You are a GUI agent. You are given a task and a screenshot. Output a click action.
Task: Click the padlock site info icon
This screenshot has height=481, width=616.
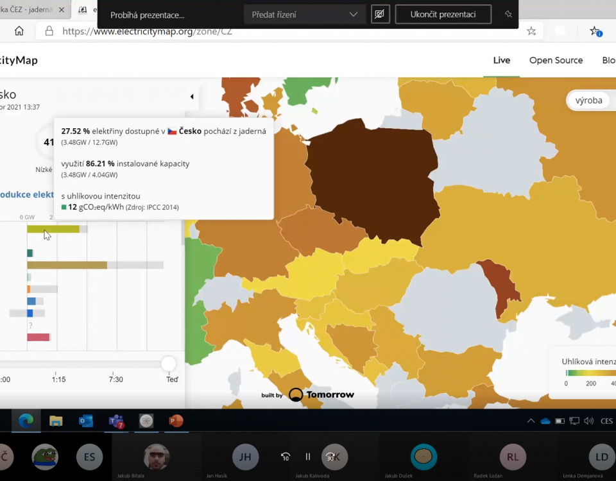(49, 31)
